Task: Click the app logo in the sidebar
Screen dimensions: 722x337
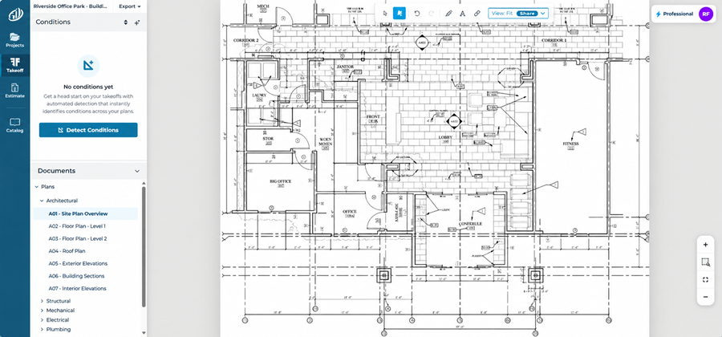Action: (14, 14)
